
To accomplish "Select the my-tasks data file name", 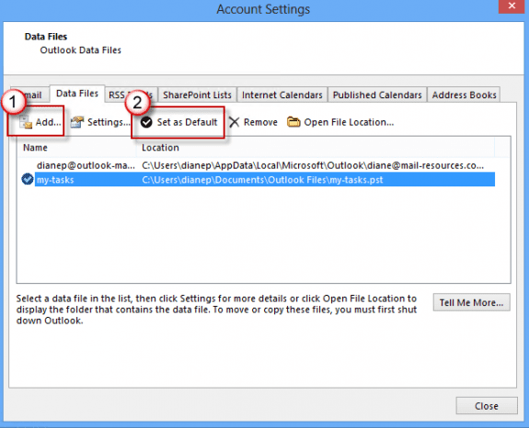I will [x=55, y=179].
